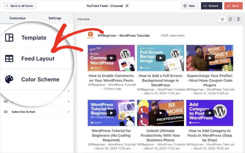Viewport: 245px width, 153px height.
Task: Play the Enable Comments video thumbnail
Action: pos(111,58)
